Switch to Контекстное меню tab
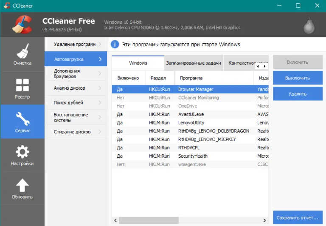This screenshot has height=226, width=326. pyautogui.click(x=241, y=63)
